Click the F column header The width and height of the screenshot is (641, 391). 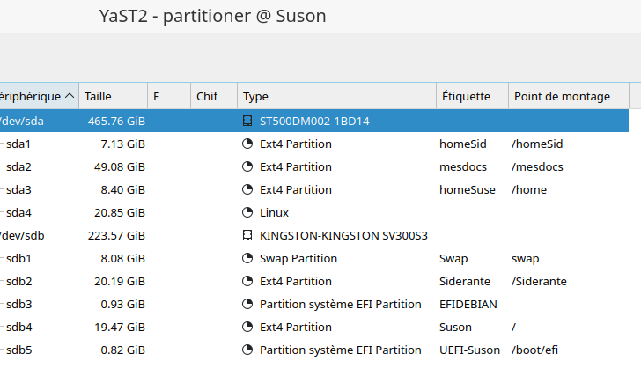(157, 96)
